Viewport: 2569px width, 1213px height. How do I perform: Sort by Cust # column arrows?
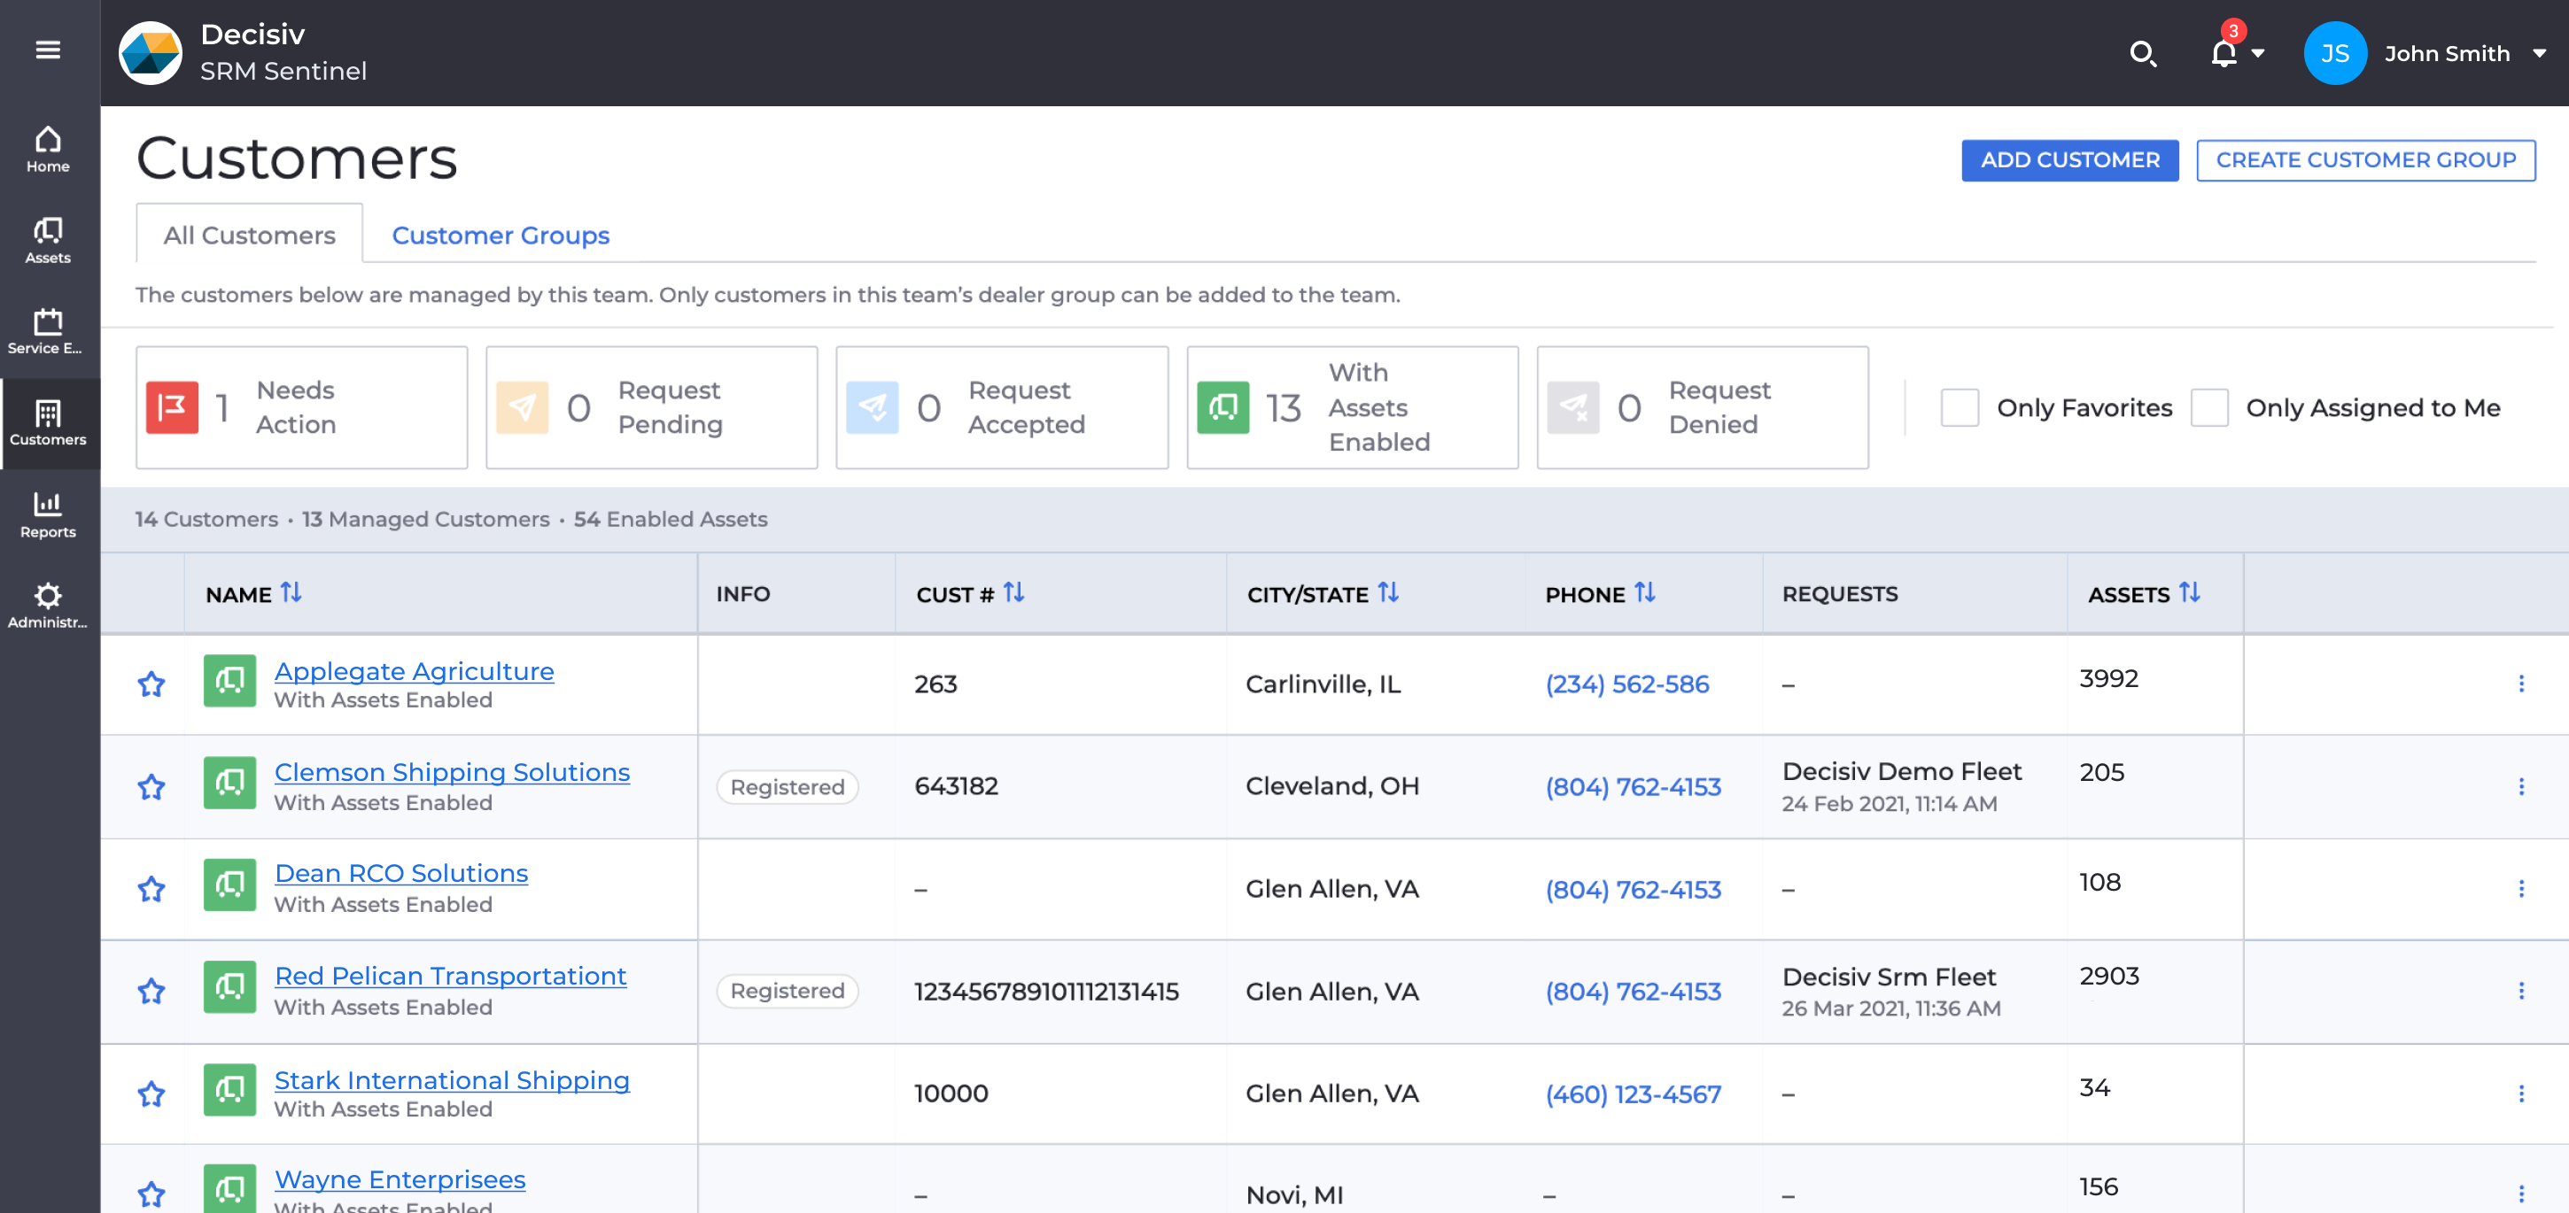pyautogui.click(x=1013, y=593)
